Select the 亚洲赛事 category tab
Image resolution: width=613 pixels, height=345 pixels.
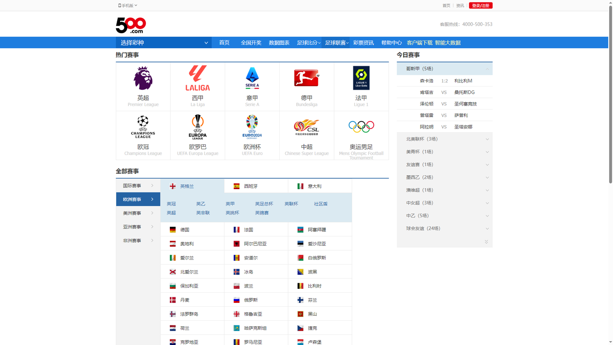click(138, 227)
